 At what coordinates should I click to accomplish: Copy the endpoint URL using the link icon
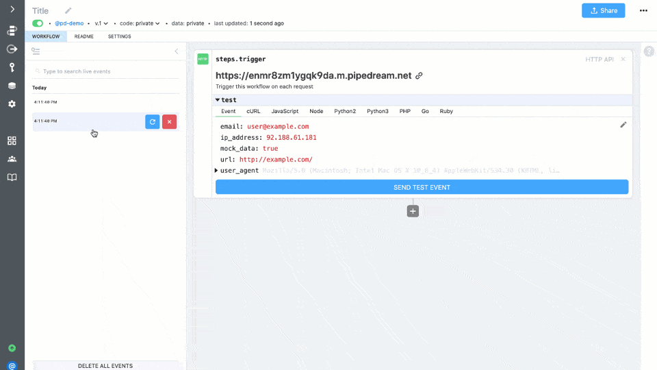419,75
